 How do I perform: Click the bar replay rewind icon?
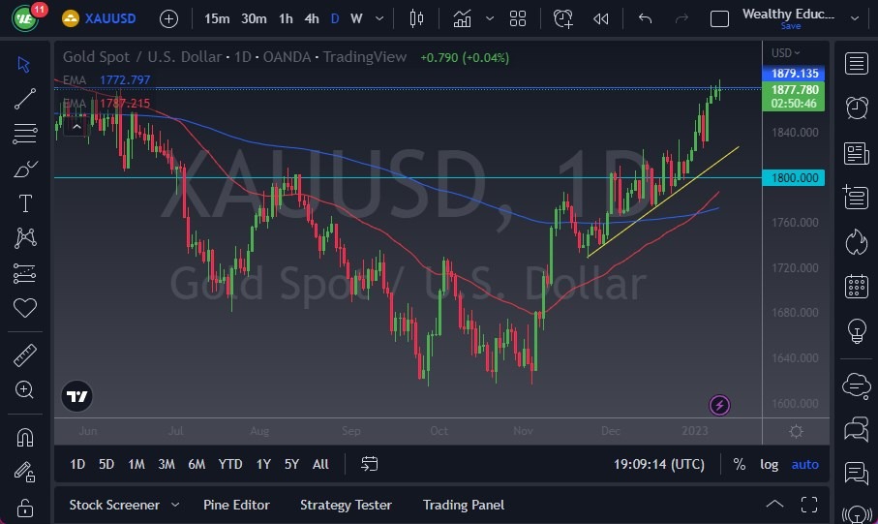(x=600, y=19)
